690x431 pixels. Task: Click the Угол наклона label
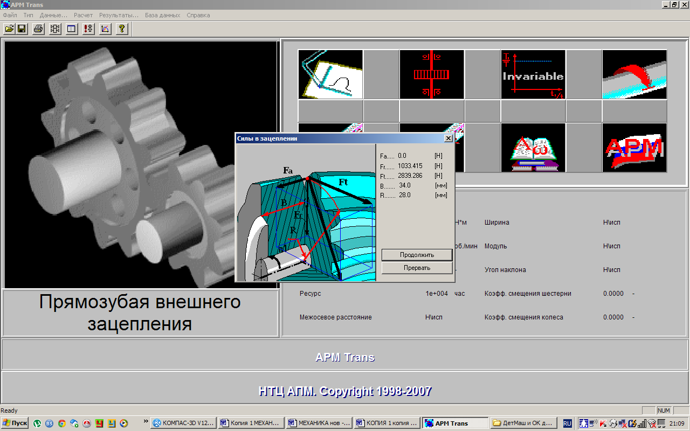505,270
